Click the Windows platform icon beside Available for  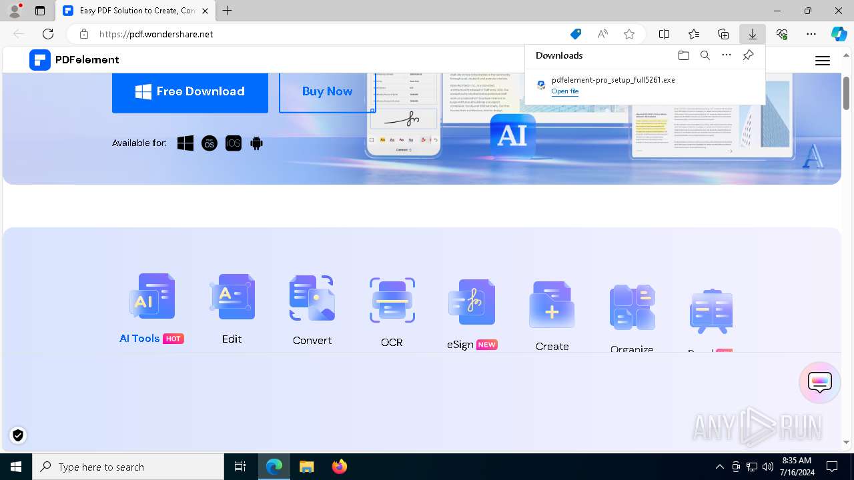[185, 143]
